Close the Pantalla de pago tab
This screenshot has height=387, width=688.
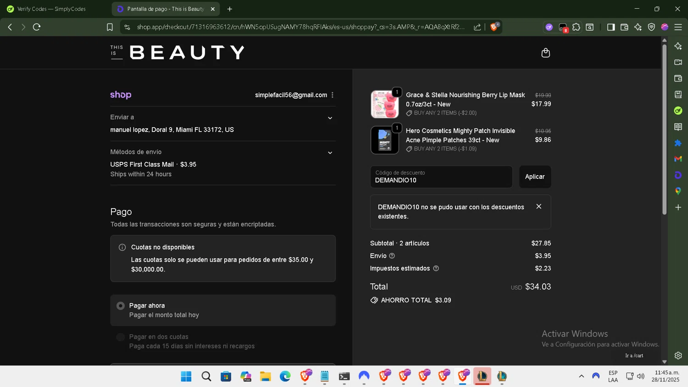point(213,9)
